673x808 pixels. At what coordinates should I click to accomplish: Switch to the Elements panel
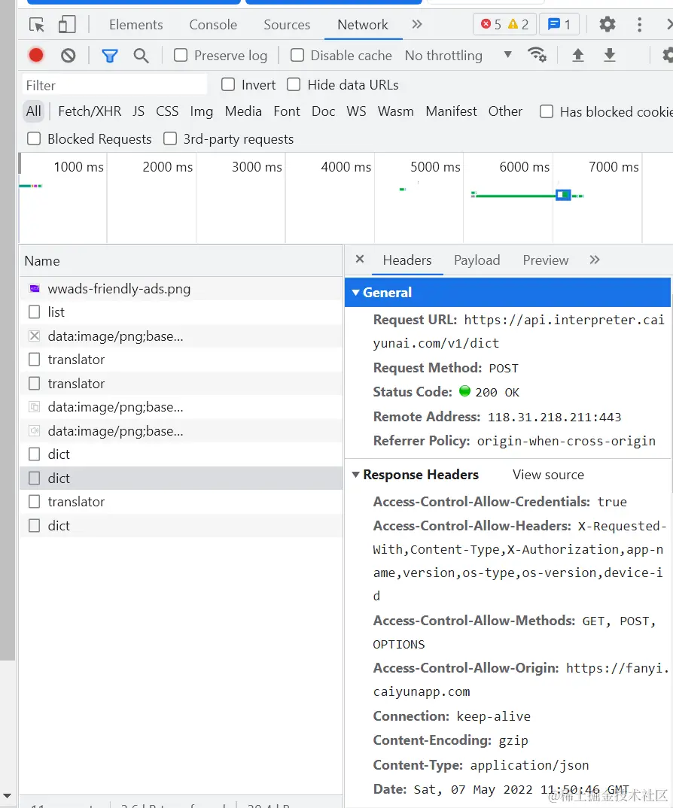136,24
